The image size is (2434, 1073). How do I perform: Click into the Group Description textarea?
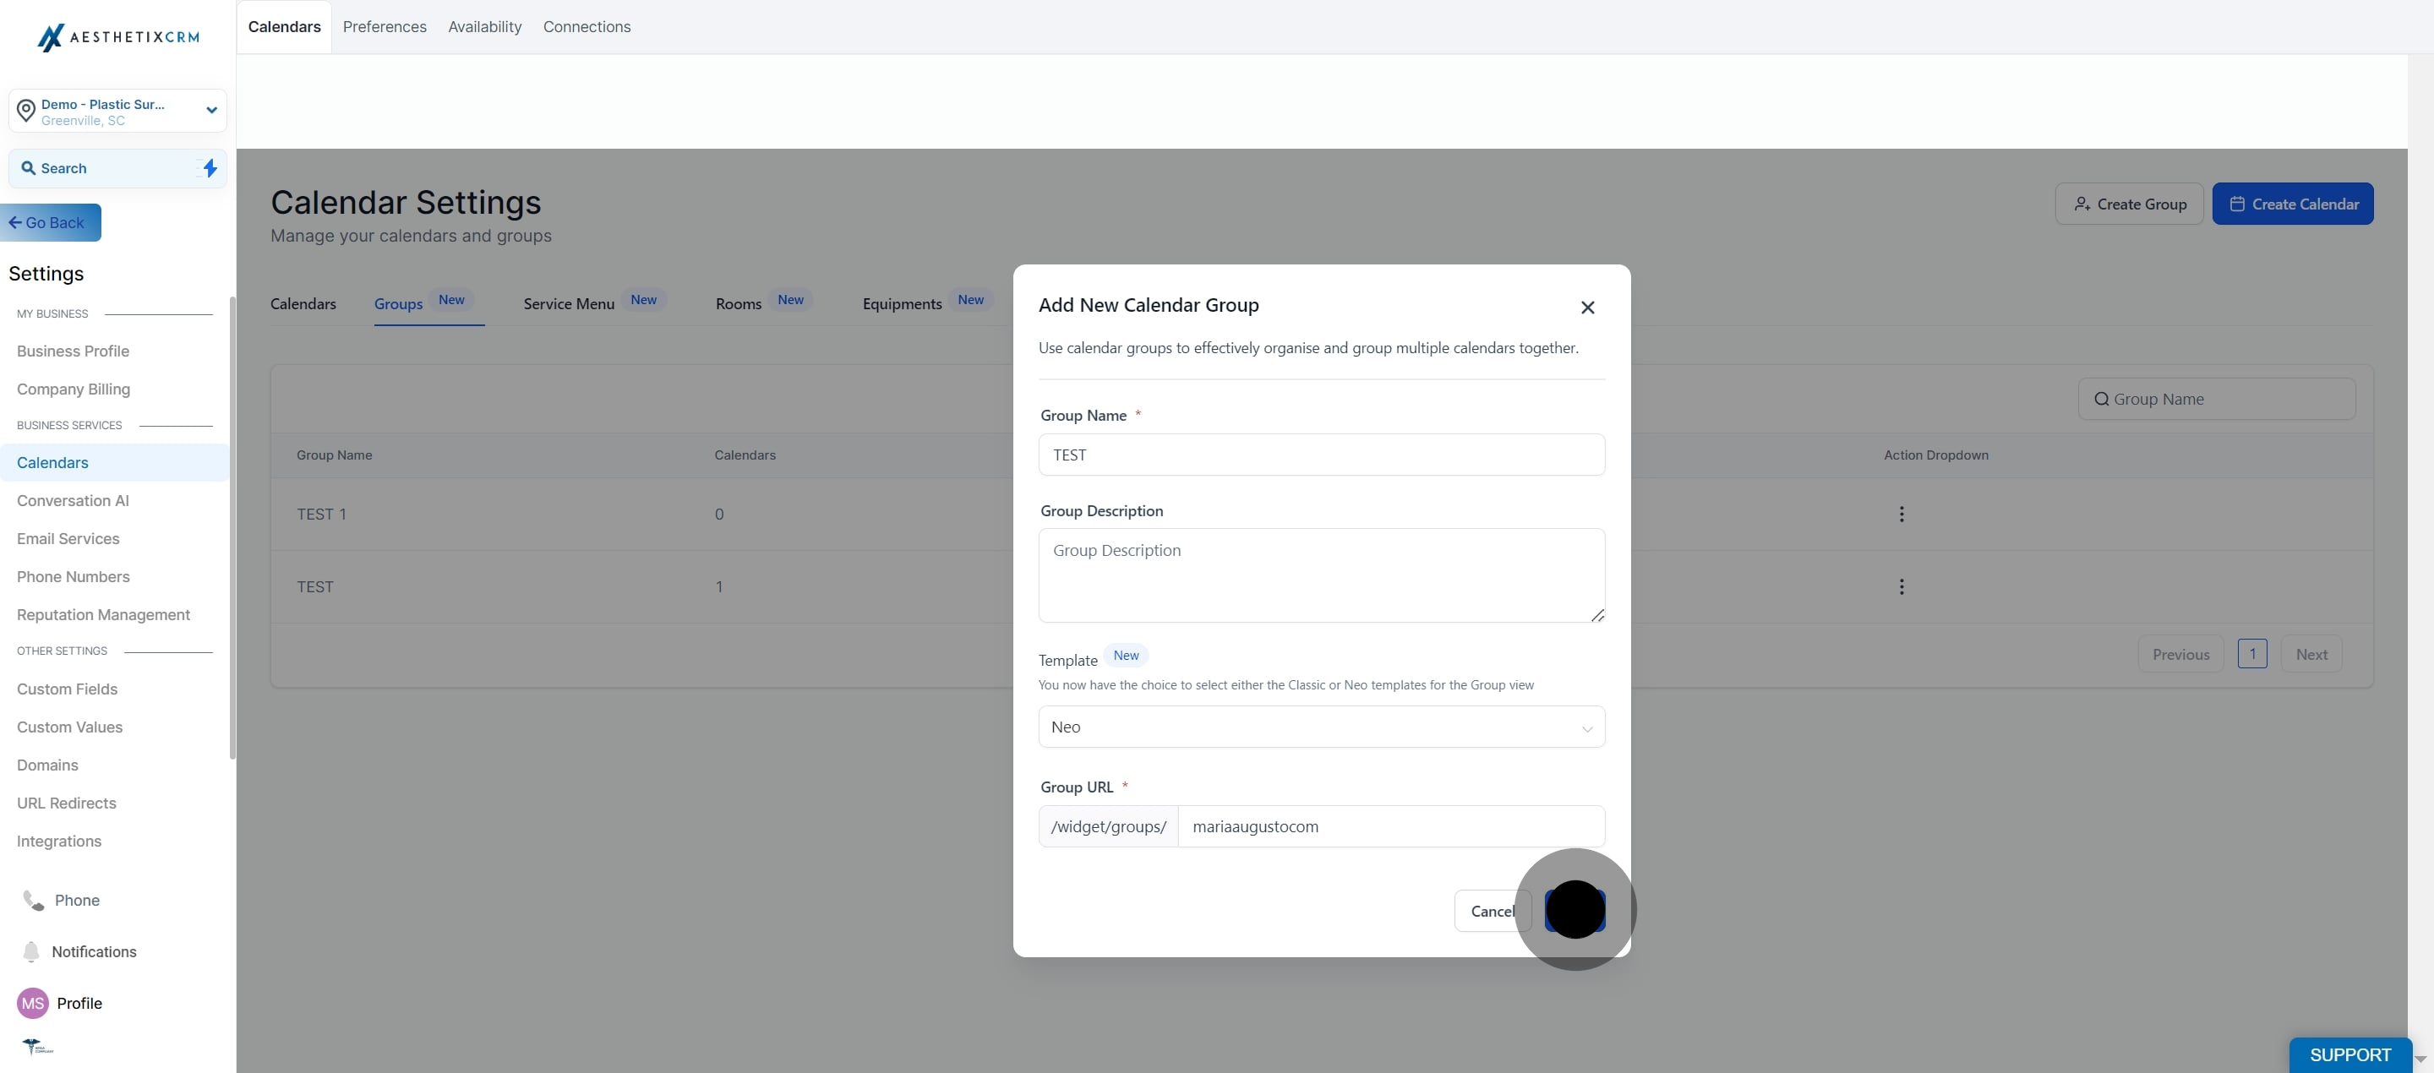(1320, 575)
